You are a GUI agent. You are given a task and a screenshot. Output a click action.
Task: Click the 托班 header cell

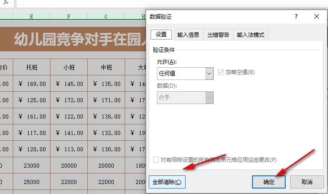pyautogui.click(x=31, y=67)
